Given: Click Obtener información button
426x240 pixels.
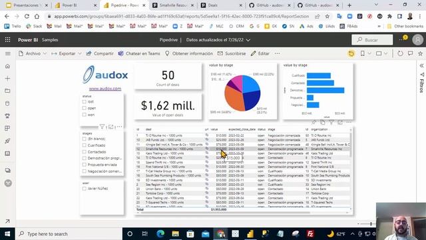Looking at the screenshot, I should [x=189, y=53].
